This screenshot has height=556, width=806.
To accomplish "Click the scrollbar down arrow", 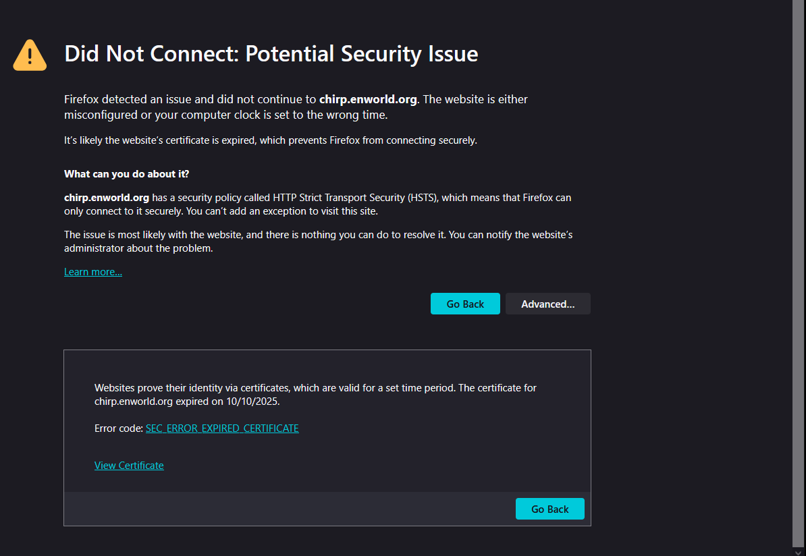I will [x=799, y=551].
